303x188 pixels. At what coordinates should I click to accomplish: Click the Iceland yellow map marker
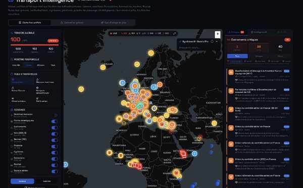[x=103, y=67]
